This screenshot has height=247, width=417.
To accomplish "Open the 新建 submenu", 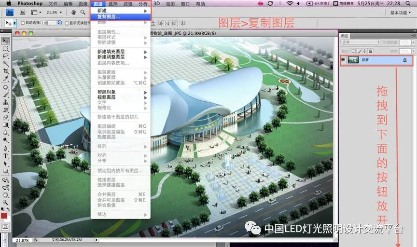I will (x=121, y=11).
